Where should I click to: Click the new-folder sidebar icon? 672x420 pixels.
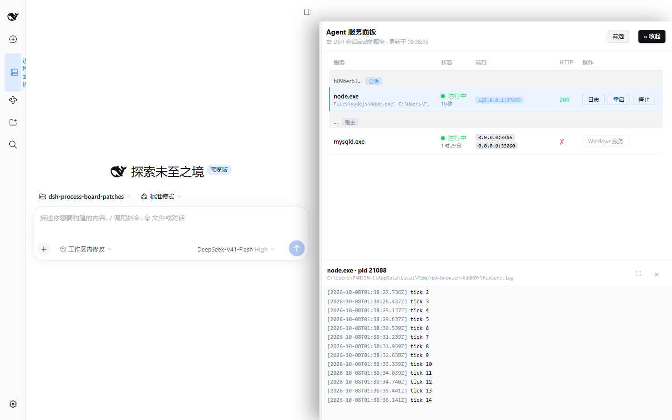coord(13,122)
